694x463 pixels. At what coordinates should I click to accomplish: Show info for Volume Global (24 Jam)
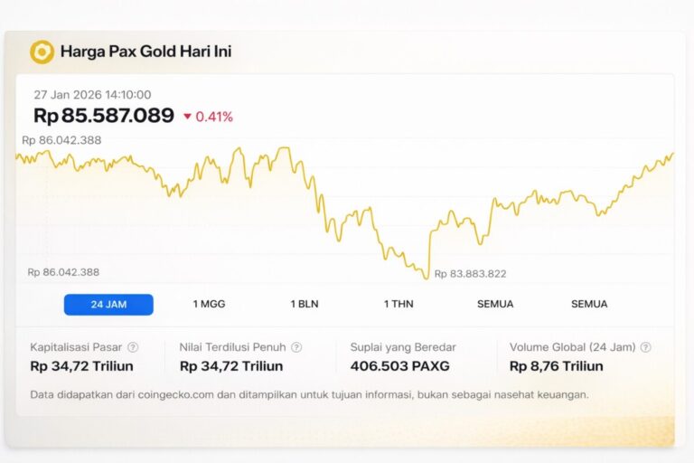pyautogui.click(x=645, y=347)
